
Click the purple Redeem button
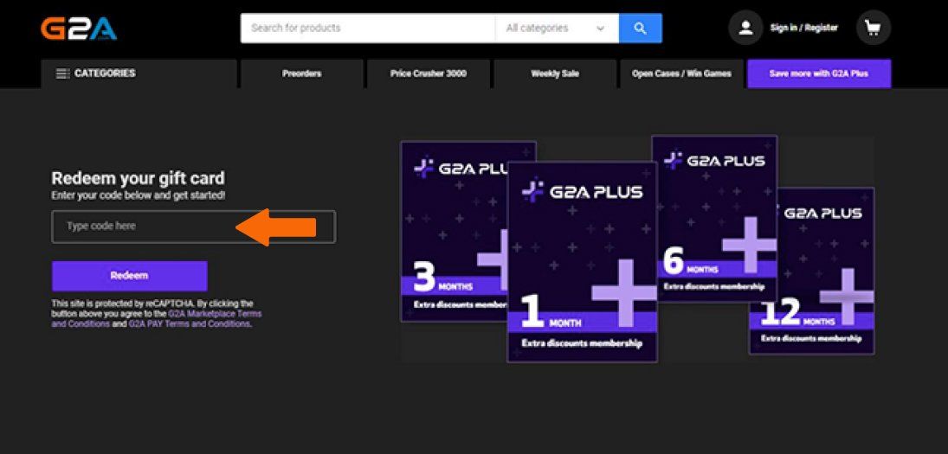tap(129, 276)
